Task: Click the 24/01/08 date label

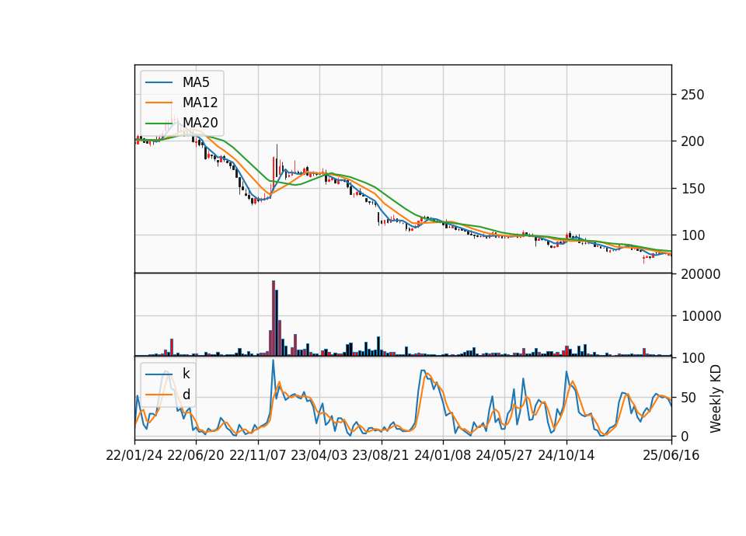Action: click(x=442, y=456)
